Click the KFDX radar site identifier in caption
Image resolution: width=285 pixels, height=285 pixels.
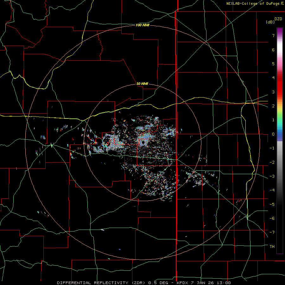tap(183, 283)
